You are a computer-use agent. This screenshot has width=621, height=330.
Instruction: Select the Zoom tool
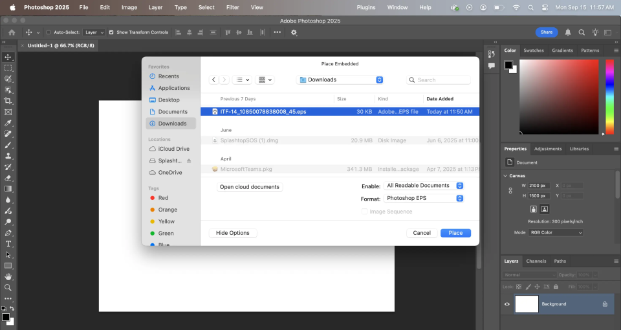8,287
